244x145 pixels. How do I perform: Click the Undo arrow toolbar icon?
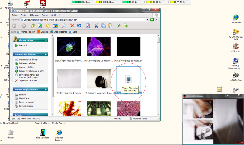pyautogui.click(x=80, y=26)
